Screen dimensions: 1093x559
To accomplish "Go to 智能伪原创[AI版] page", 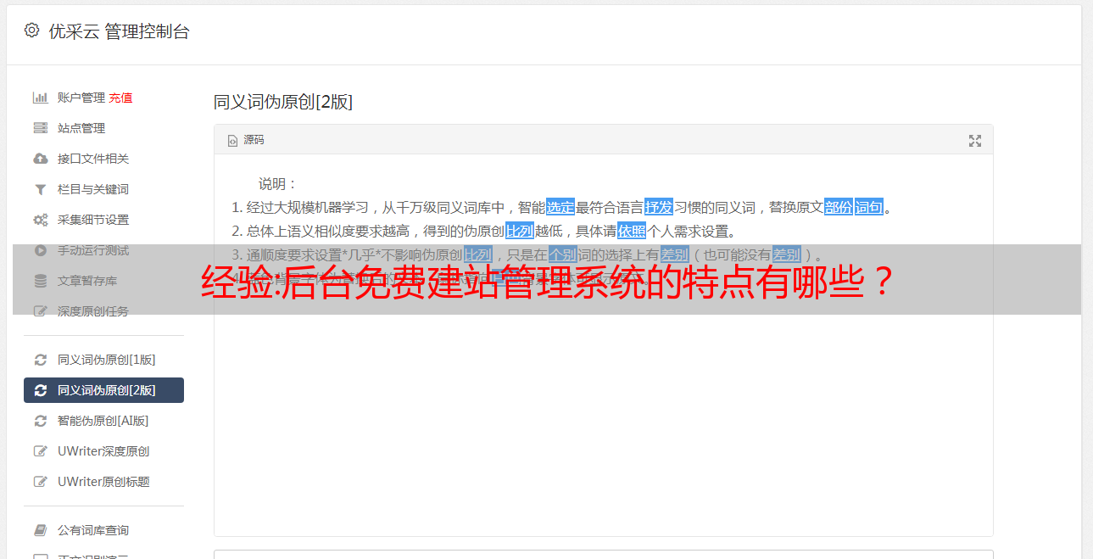I will pyautogui.click(x=103, y=421).
